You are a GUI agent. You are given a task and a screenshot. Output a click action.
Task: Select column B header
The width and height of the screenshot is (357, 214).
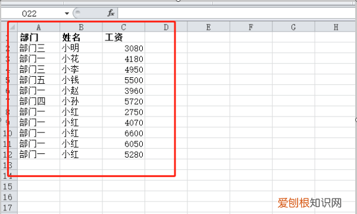(81, 27)
